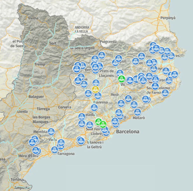Open the marker right of 'de Farners' label
Viewport: 193px width, 191px height.
click(x=165, y=93)
